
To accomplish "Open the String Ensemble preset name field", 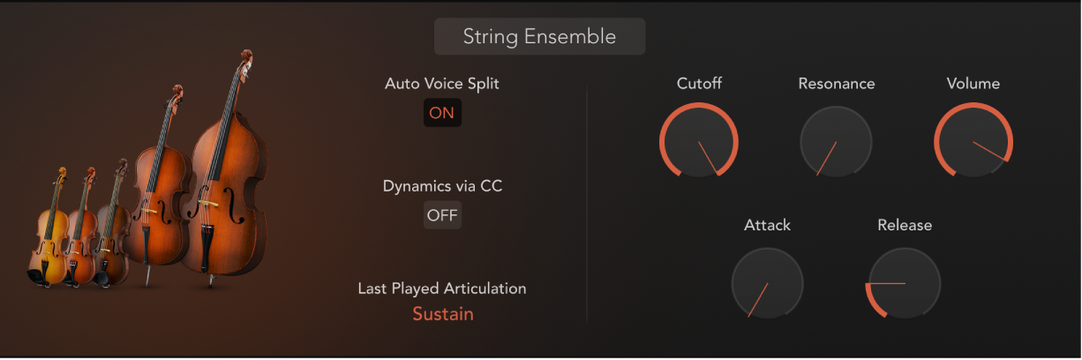I will [x=539, y=37].
